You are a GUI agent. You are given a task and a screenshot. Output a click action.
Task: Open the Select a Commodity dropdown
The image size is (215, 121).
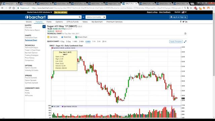point(95,17)
